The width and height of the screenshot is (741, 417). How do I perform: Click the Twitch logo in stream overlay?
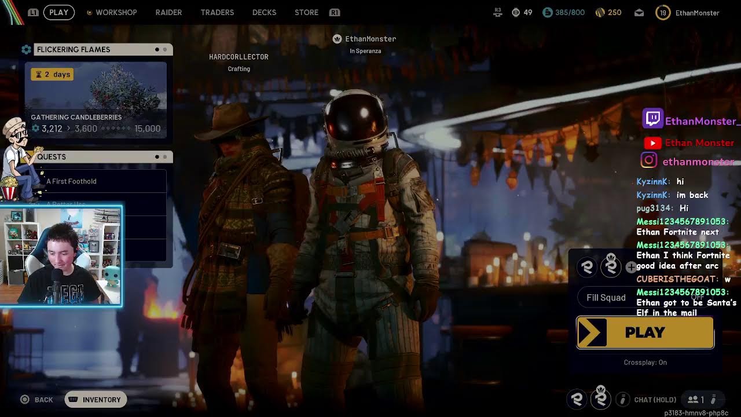pyautogui.click(x=652, y=119)
